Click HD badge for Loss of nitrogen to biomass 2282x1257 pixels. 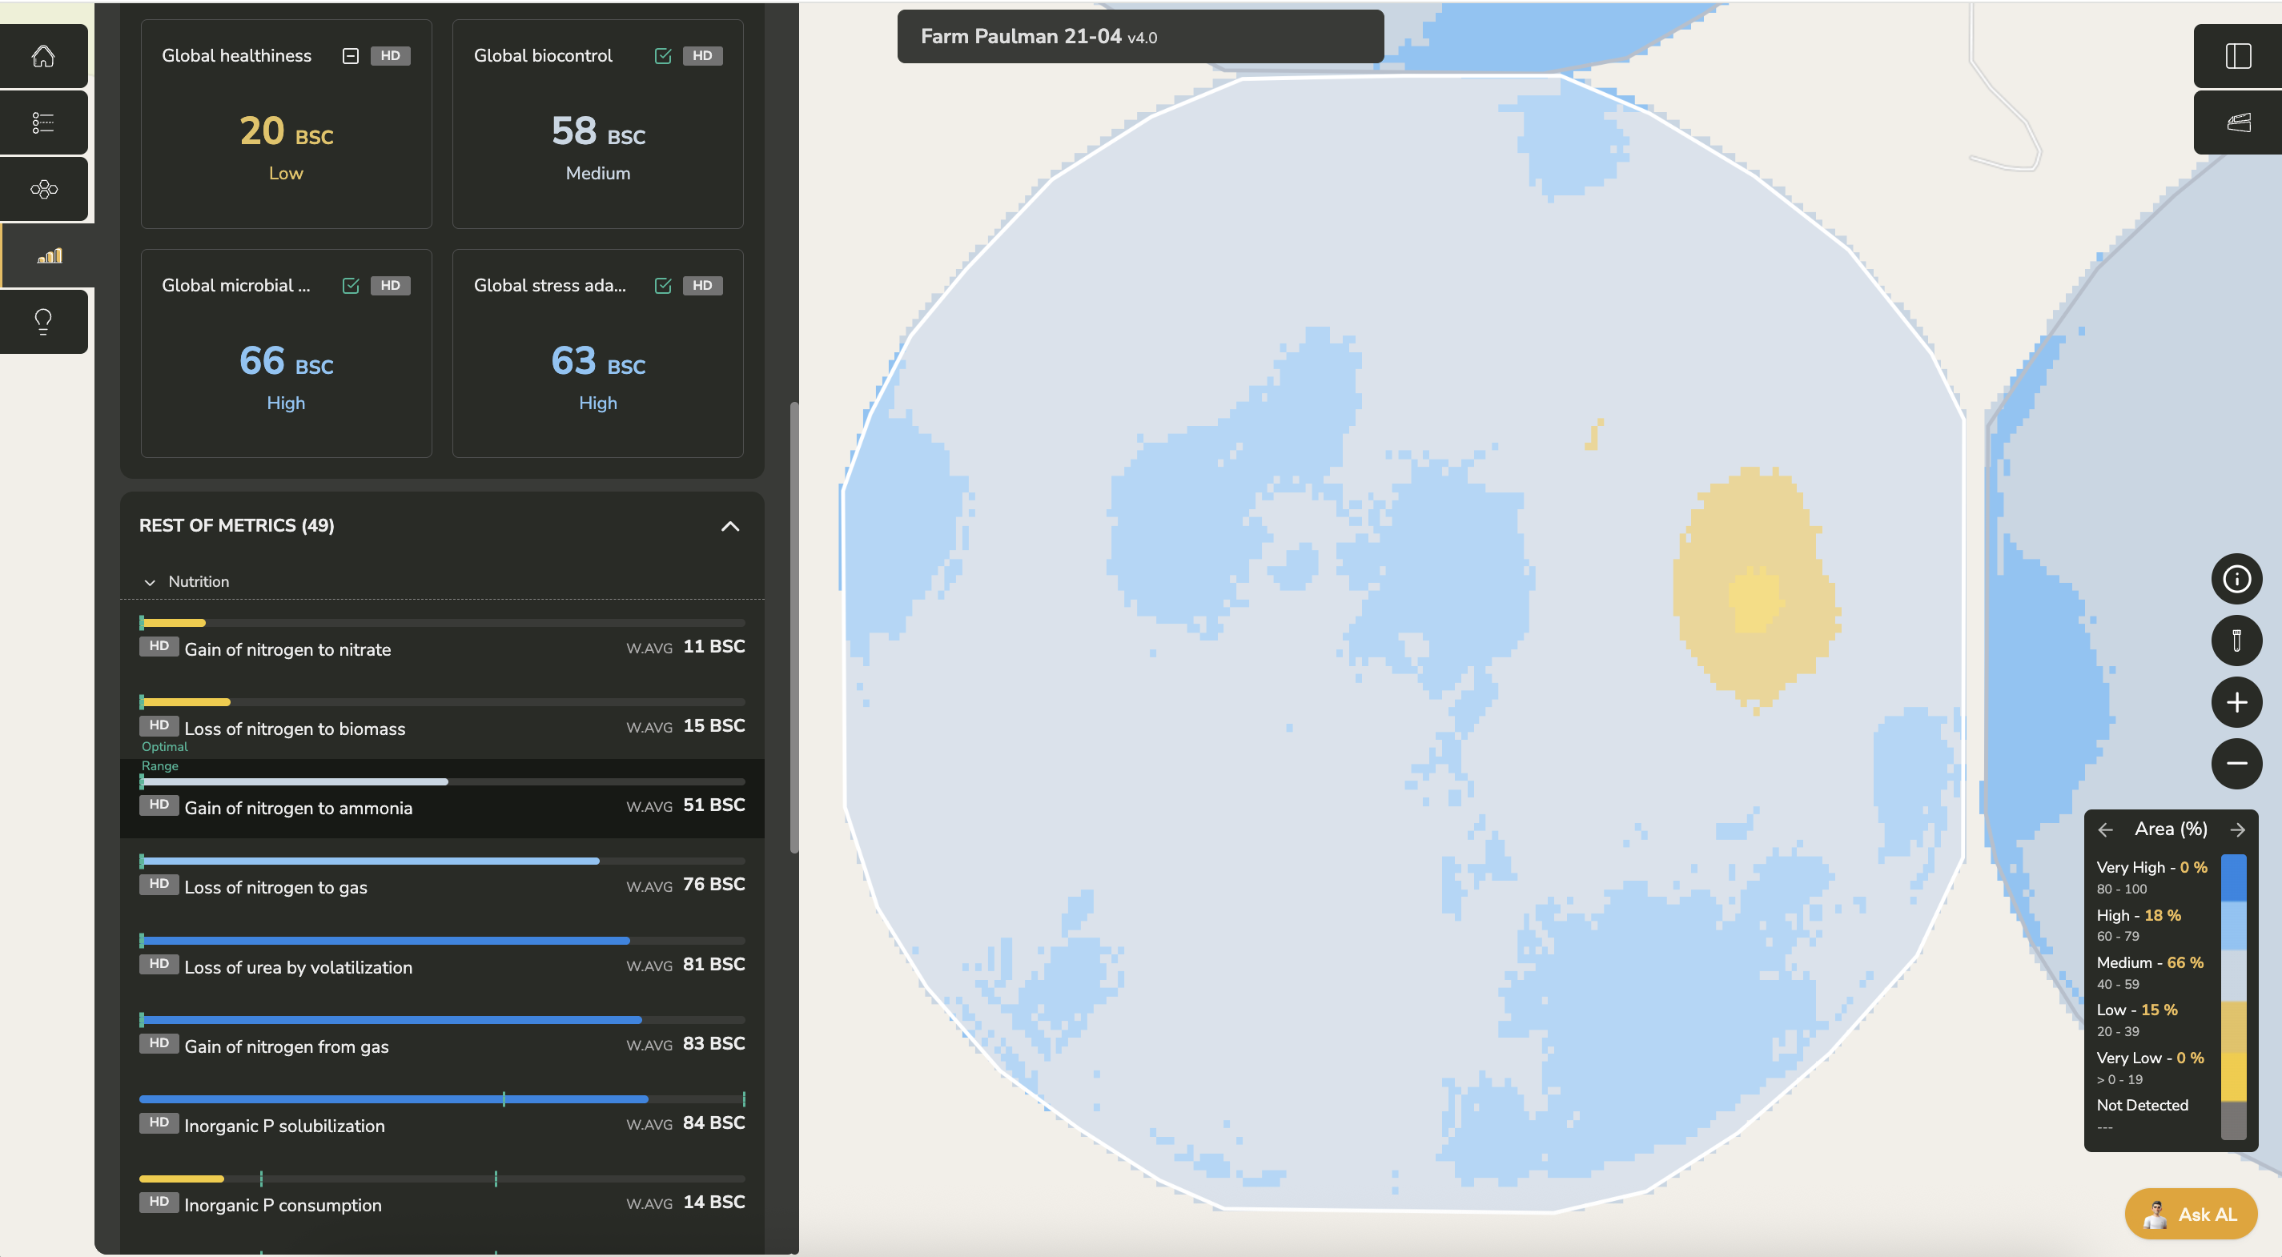tap(159, 725)
